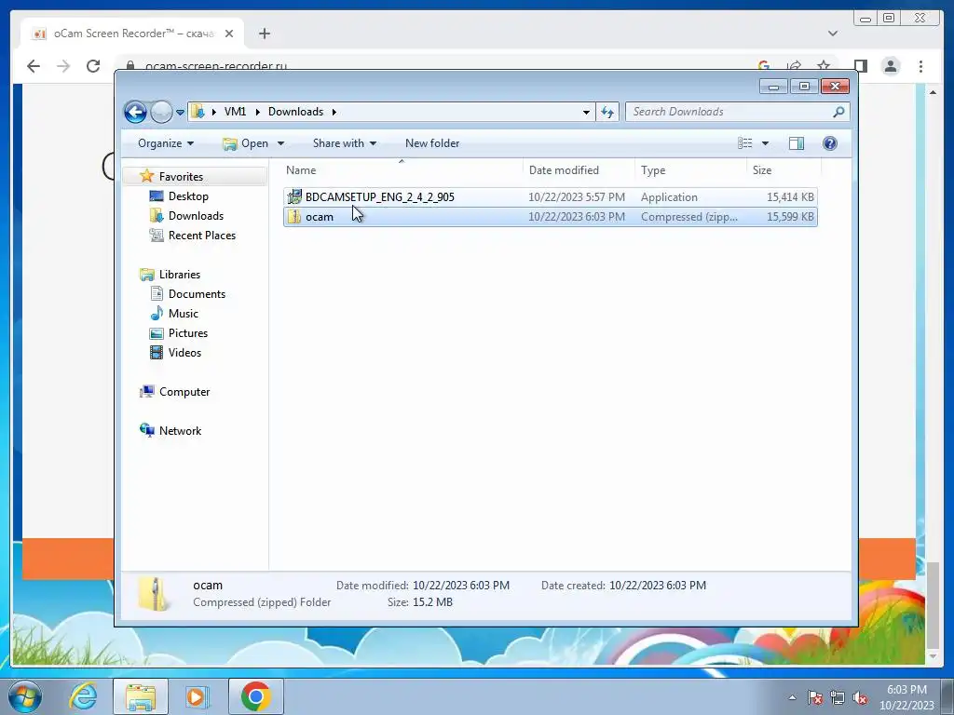Open Explorer help

click(x=830, y=143)
